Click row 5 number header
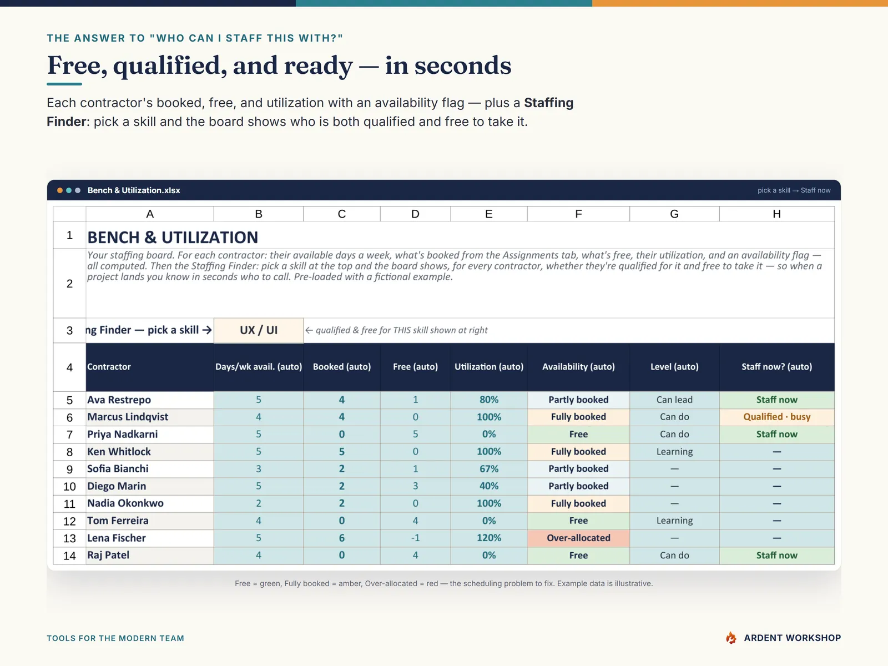The image size is (888, 666). pyautogui.click(x=69, y=400)
